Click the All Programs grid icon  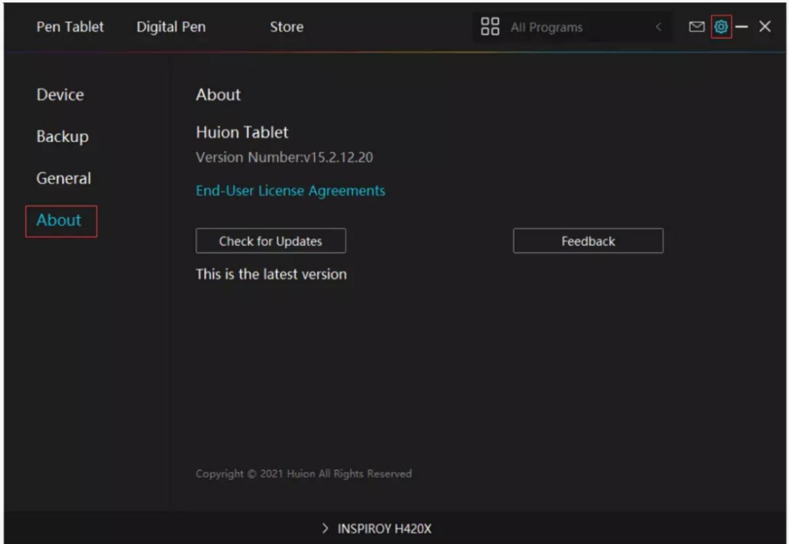490,26
